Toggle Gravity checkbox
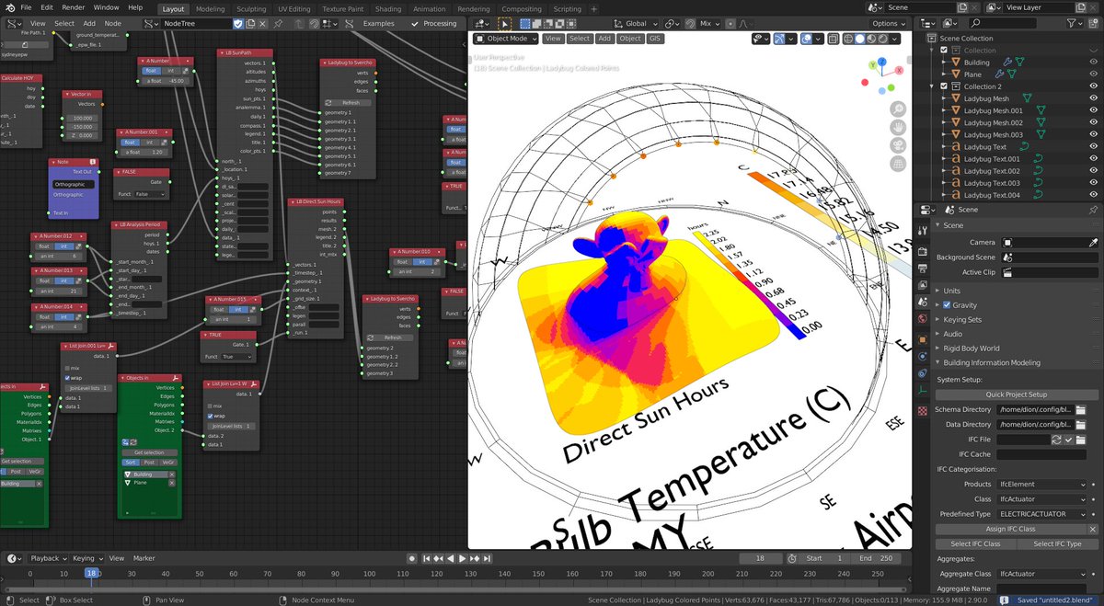 [947, 305]
